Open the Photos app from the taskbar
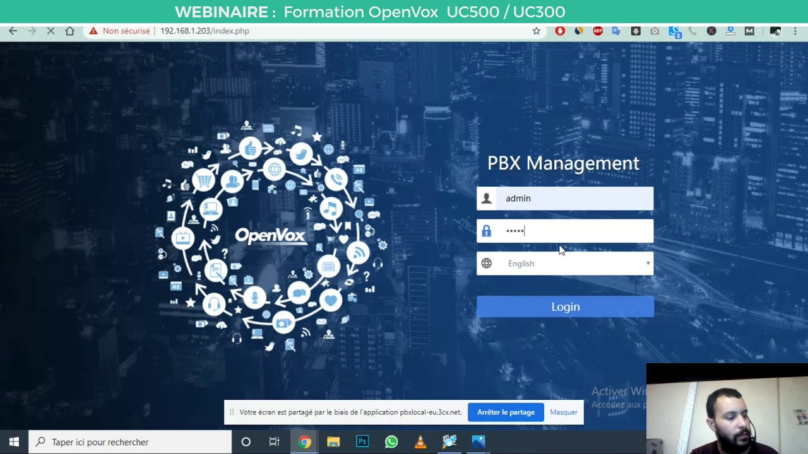Viewport: 808px width, 454px height. (478, 442)
